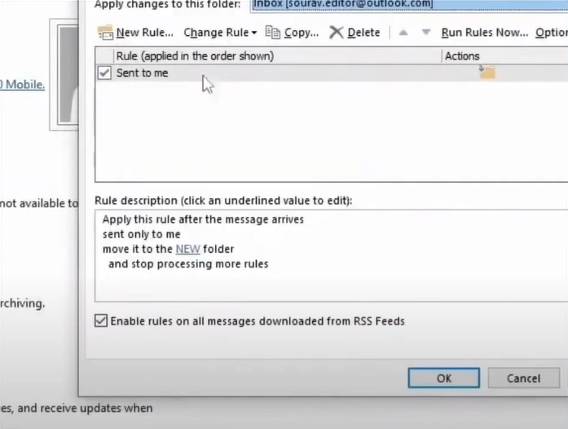Click the OK button

point(444,378)
